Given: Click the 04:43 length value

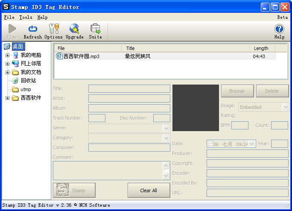Looking at the screenshot, I should [259, 56].
